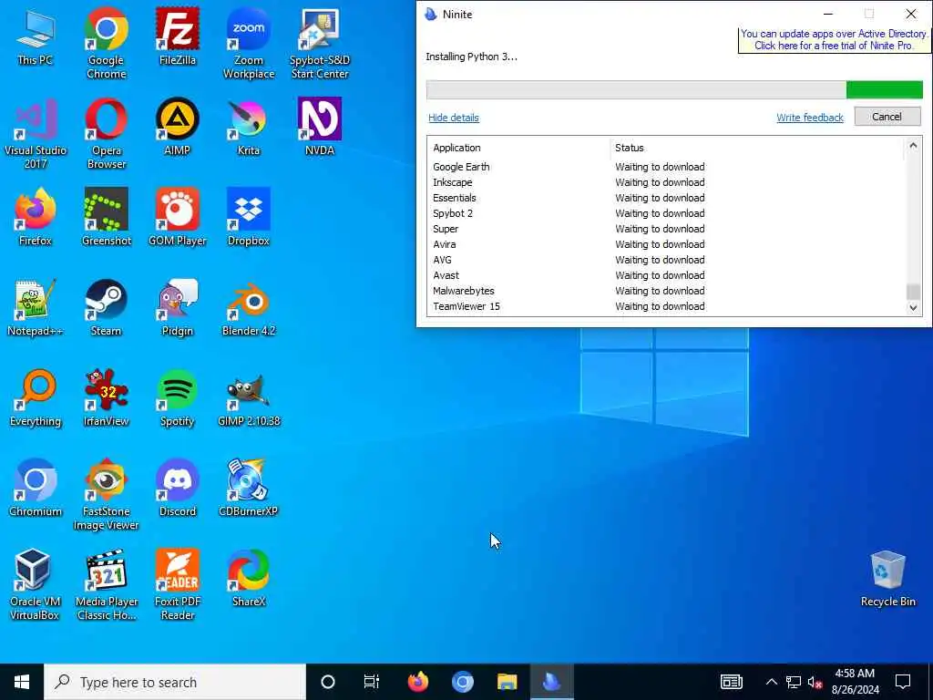Click the Recycle Bin icon
Viewport: 933px width, 700px height.
(887, 579)
